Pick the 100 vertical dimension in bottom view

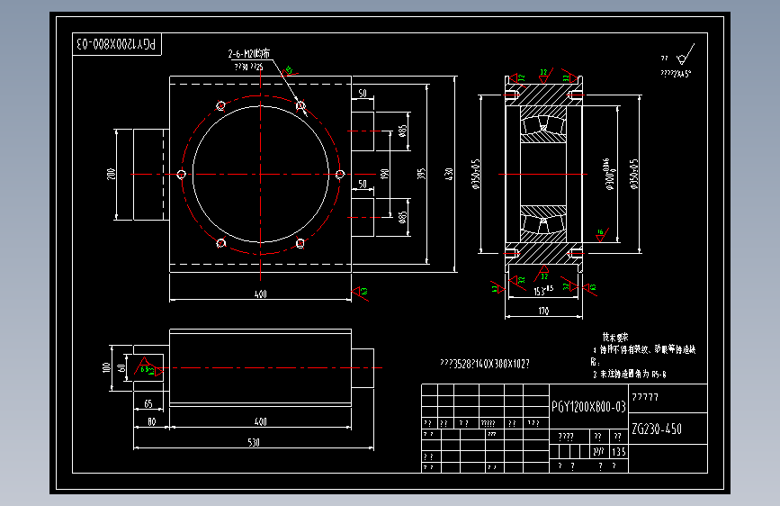click(x=105, y=367)
